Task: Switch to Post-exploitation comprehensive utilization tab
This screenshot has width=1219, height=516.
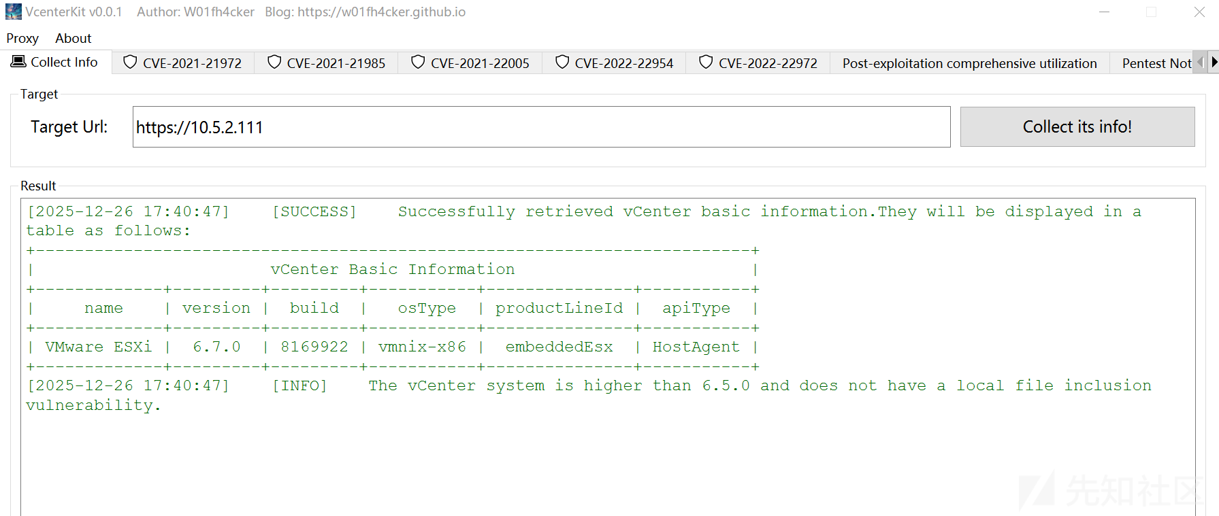Action: (969, 63)
